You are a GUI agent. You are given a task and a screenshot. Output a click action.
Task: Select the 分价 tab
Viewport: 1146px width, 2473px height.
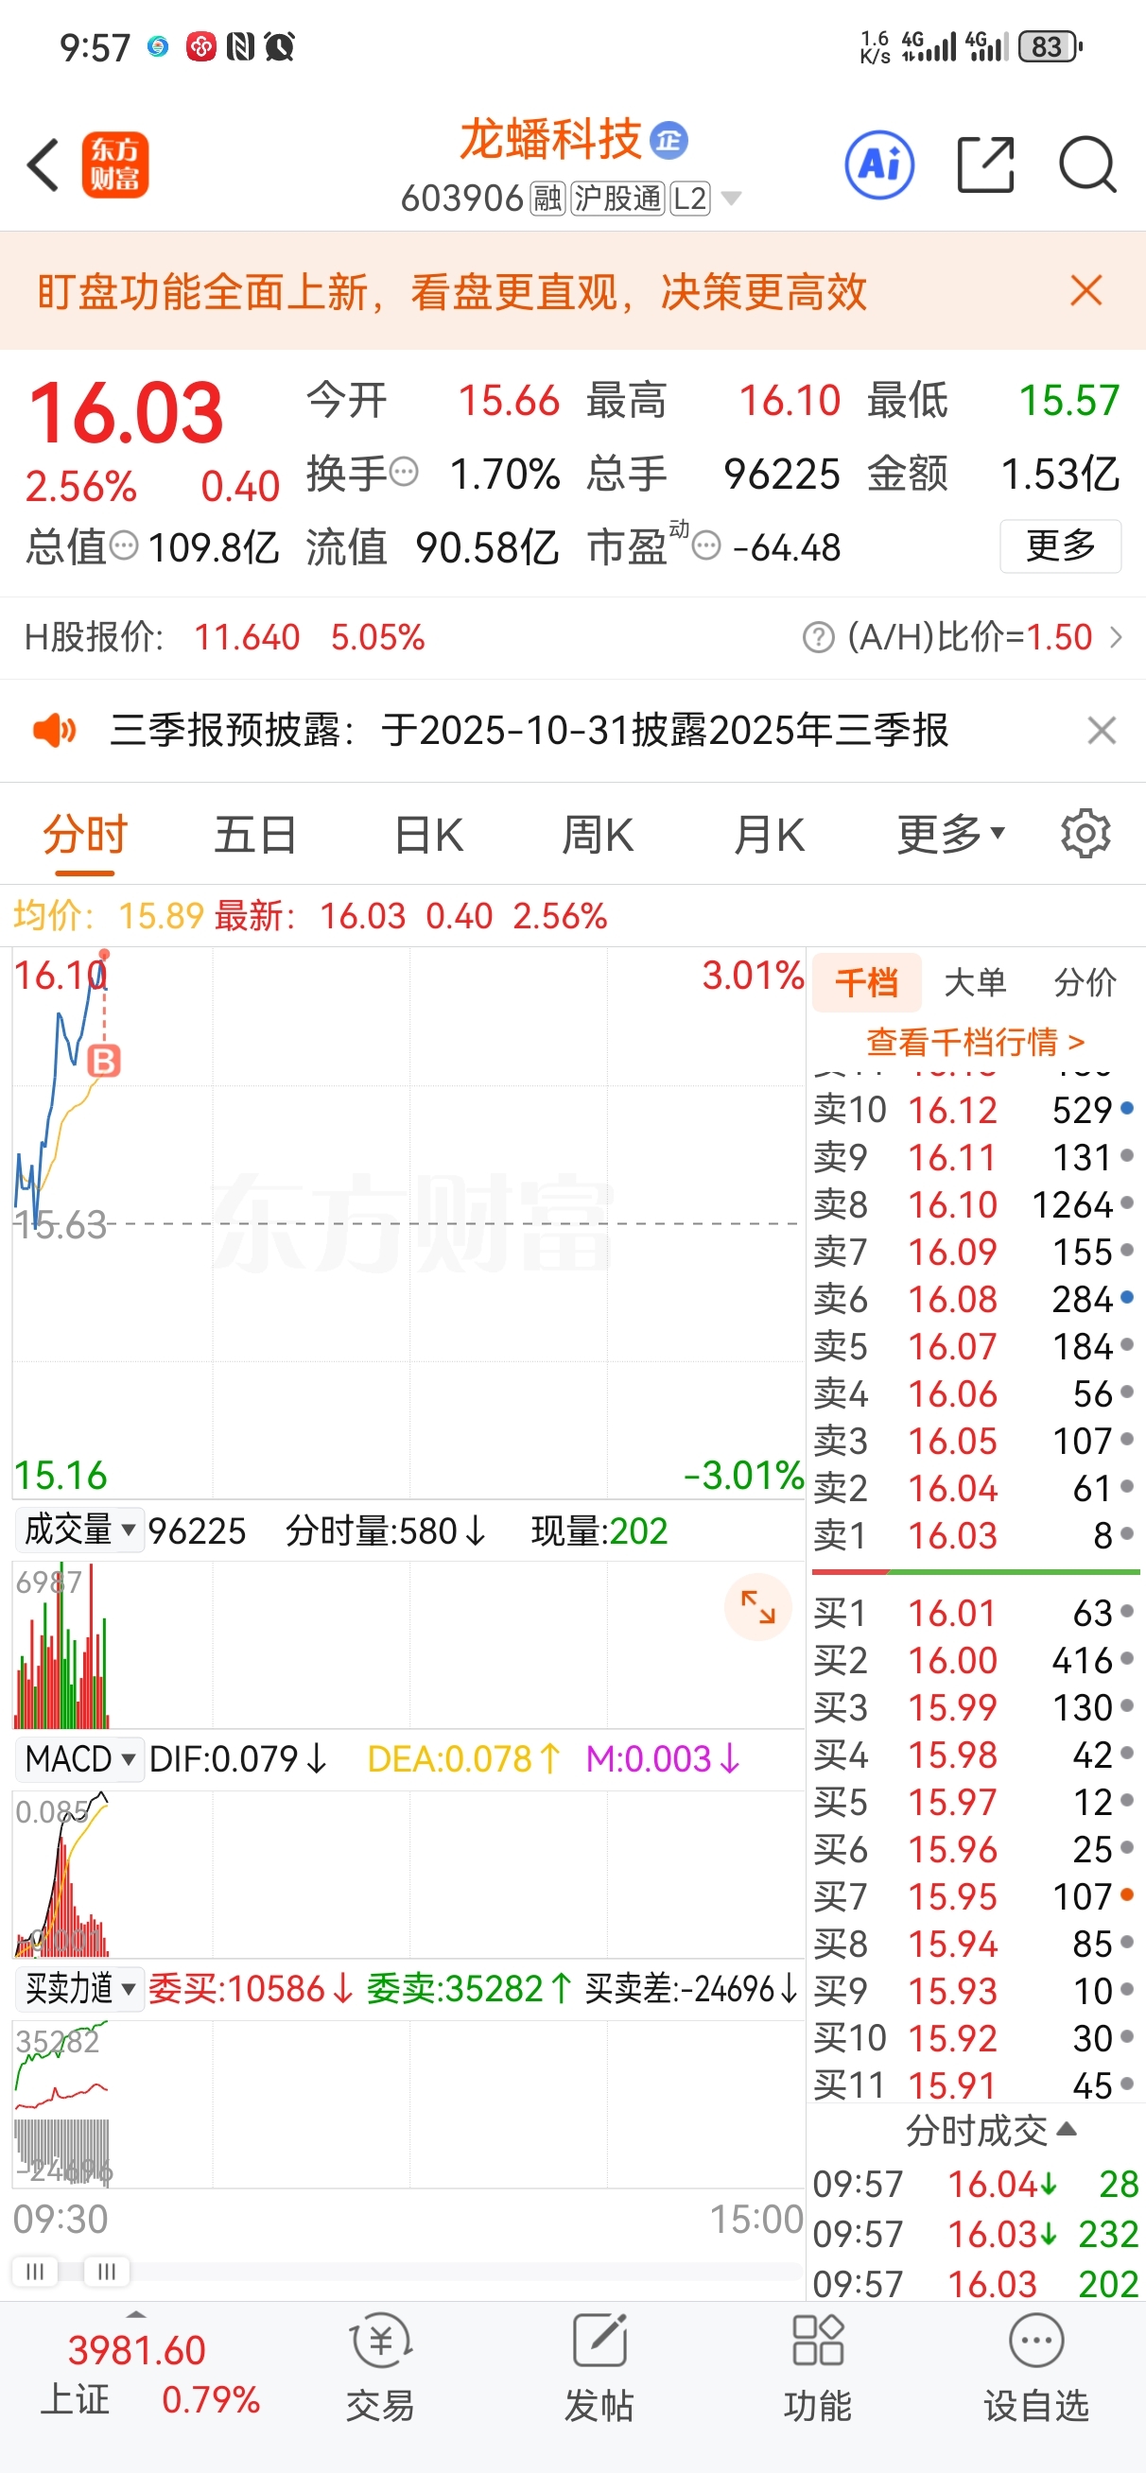point(1085,982)
